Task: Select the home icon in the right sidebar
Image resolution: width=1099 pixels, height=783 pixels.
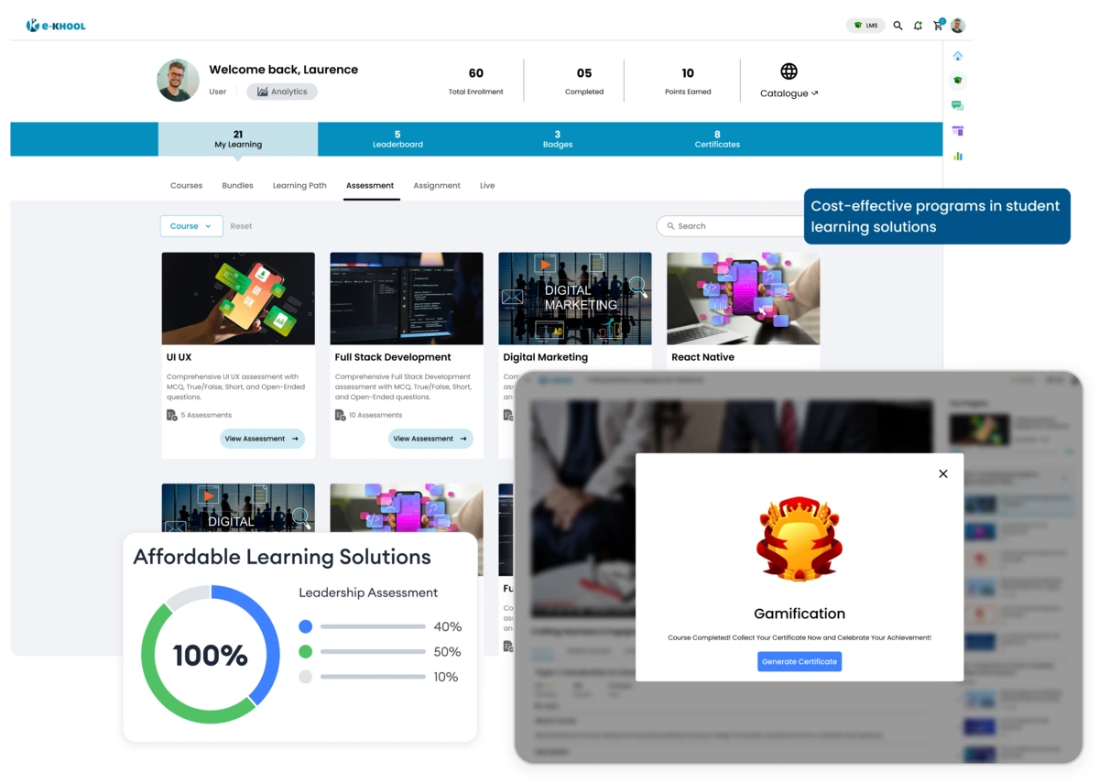Action: point(958,56)
